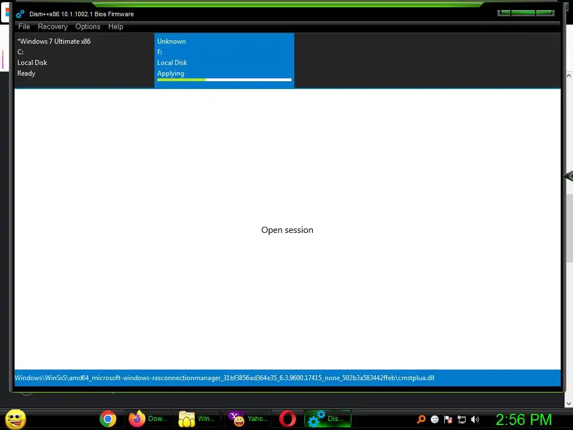Image resolution: width=573 pixels, height=430 pixels.
Task: Click the title bar caption buttons
Action: tap(526, 13)
